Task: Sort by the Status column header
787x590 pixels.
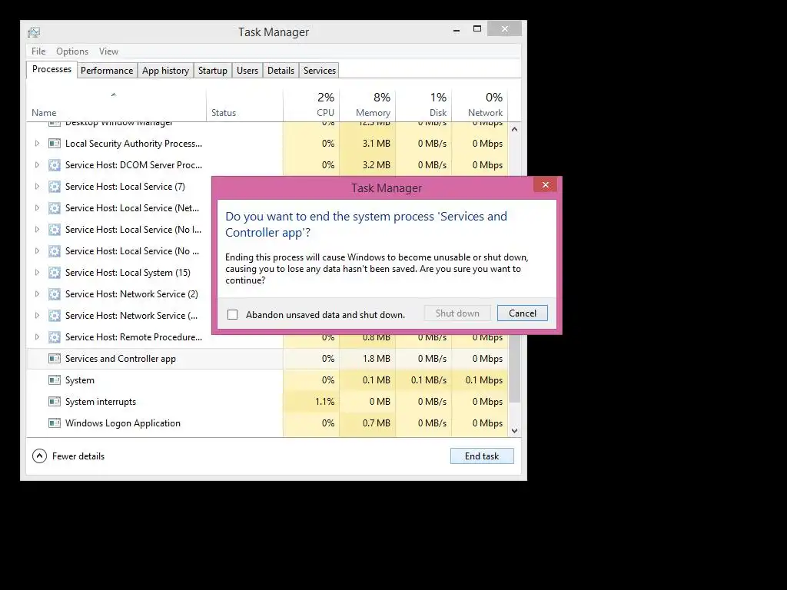Action: coord(244,105)
